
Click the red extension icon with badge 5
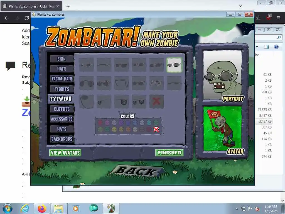click(x=269, y=18)
